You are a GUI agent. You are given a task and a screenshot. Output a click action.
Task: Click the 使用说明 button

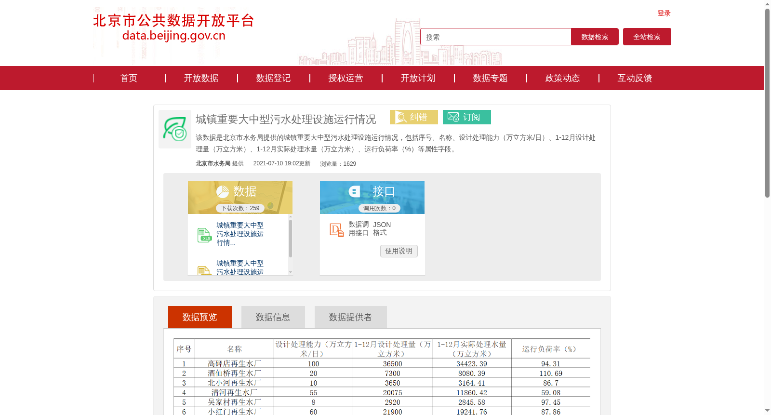coord(399,251)
